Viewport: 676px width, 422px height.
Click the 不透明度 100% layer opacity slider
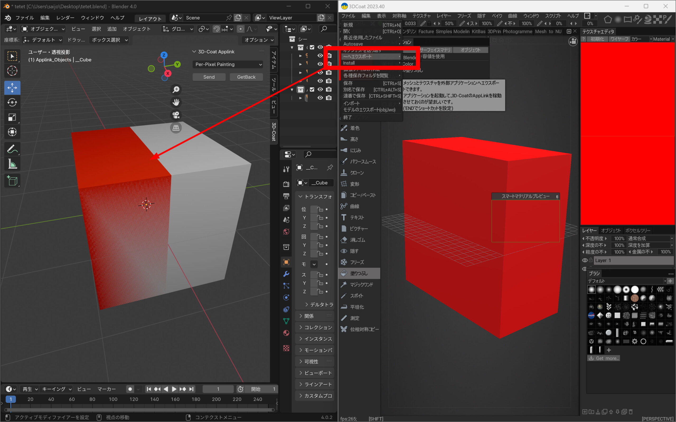[x=619, y=238]
